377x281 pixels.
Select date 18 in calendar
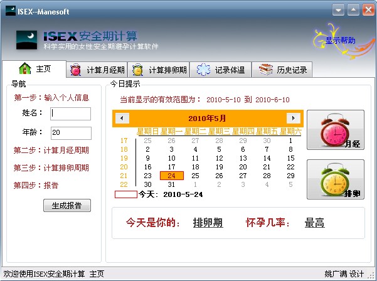click(195, 167)
